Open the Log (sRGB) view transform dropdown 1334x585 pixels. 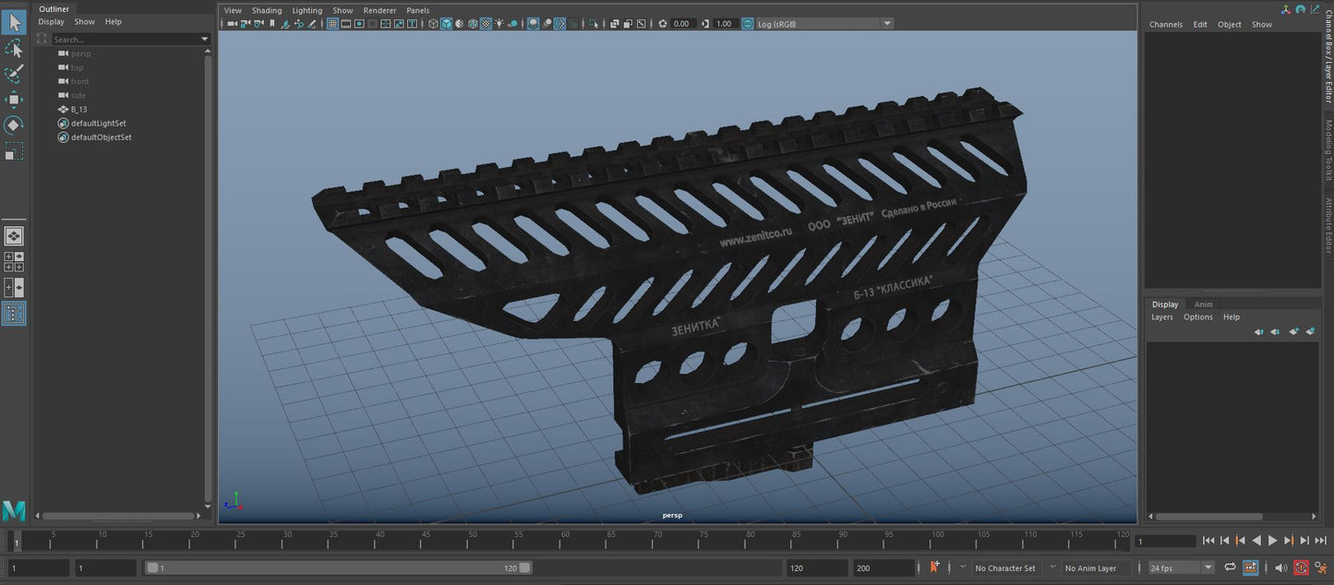(887, 24)
